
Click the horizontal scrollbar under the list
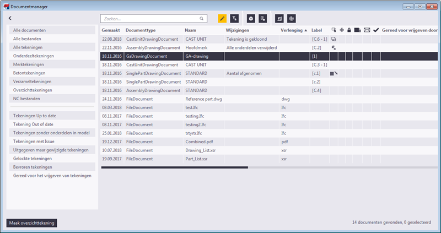click(175, 167)
